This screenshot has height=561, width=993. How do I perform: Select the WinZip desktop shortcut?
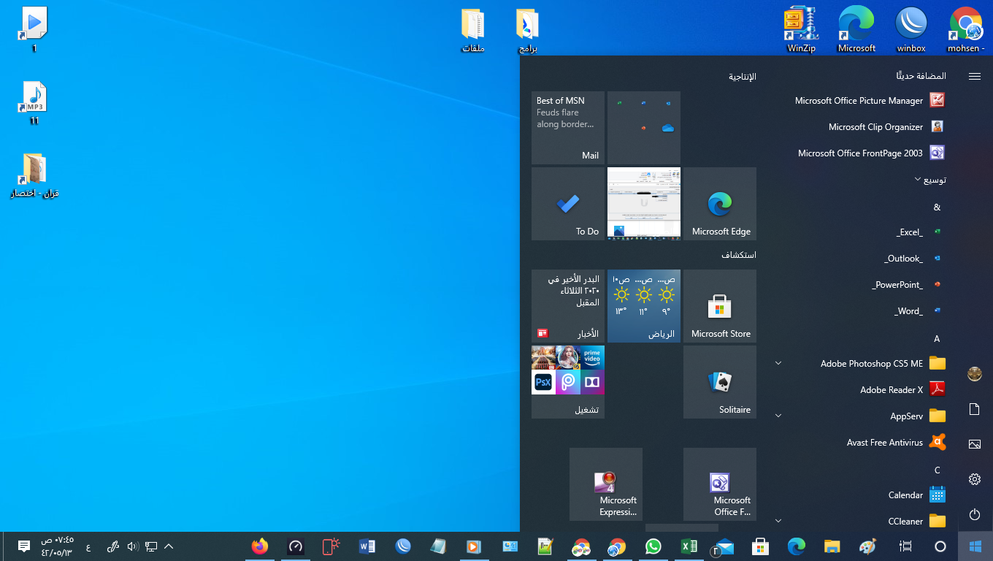click(801, 30)
